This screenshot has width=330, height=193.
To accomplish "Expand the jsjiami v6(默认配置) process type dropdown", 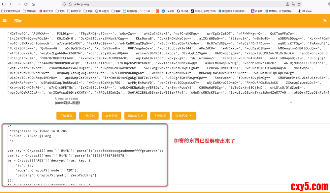I will [174, 103].
